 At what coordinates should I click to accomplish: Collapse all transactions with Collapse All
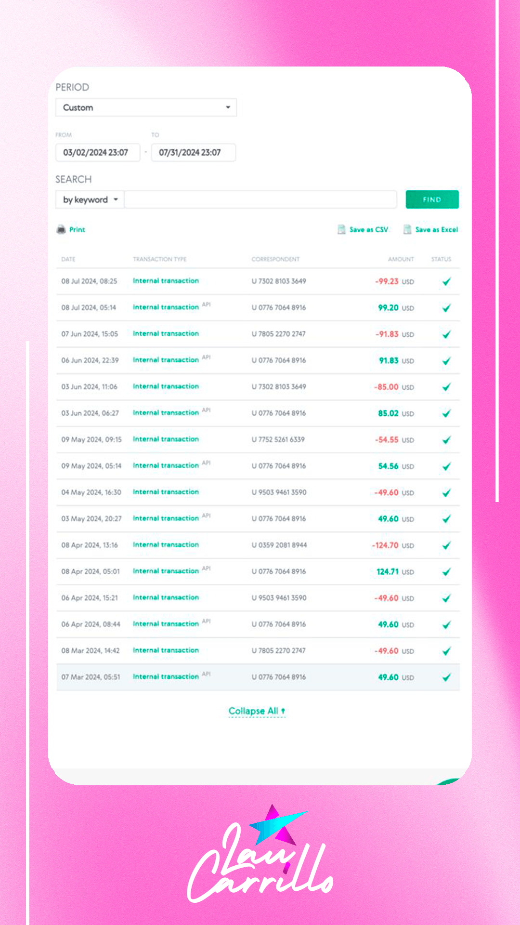point(257,711)
